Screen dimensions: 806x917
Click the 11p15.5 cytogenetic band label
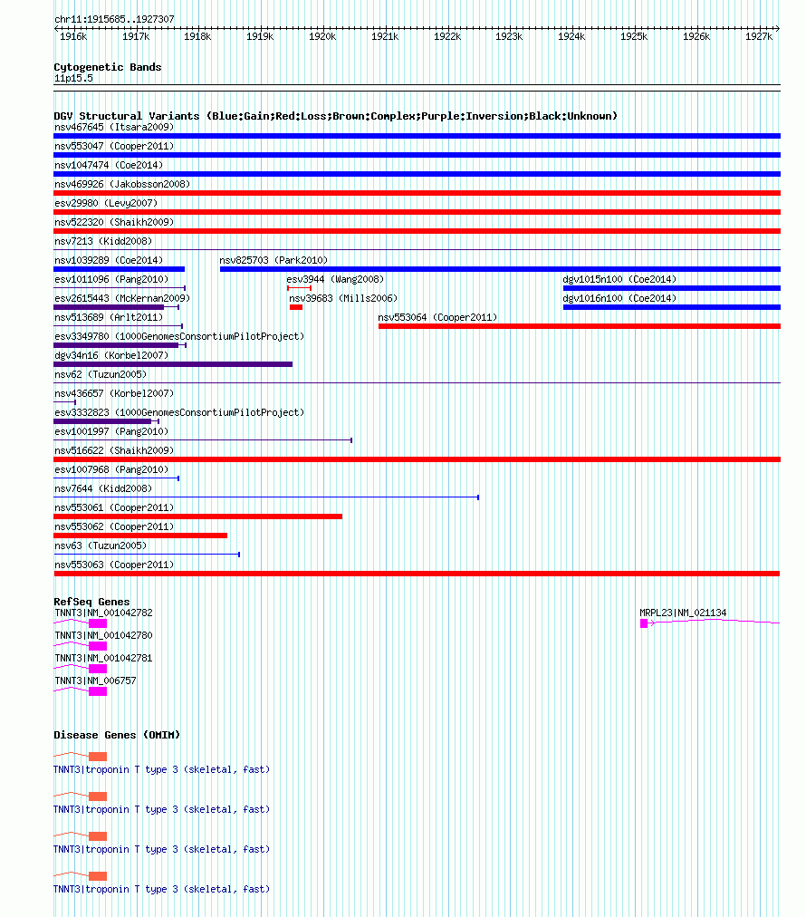pyautogui.click(x=73, y=78)
